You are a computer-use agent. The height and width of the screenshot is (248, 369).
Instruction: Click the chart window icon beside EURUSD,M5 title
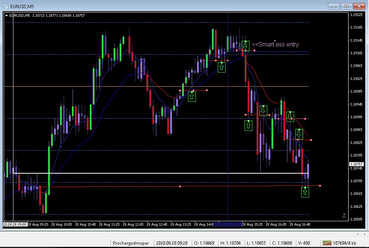[6, 6]
